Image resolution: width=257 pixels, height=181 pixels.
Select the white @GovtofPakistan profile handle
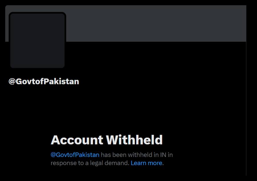coord(44,81)
